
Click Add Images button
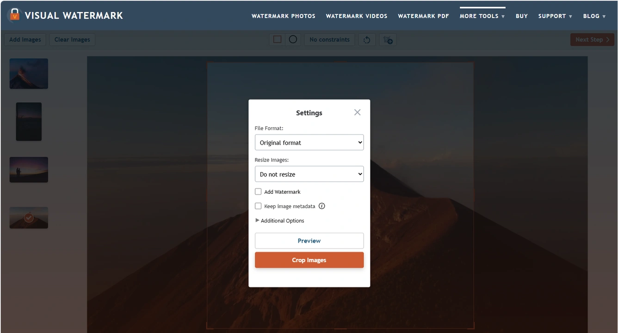(25, 40)
